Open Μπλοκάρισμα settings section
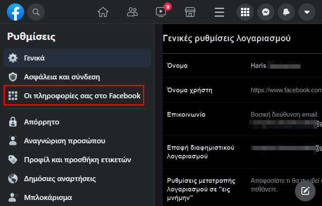The height and width of the screenshot is (206, 322). pos(77,197)
